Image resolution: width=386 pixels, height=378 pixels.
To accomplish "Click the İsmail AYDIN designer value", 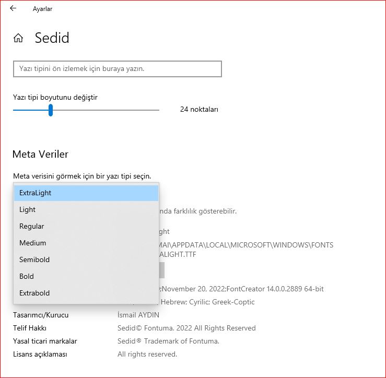I will 138,315.
